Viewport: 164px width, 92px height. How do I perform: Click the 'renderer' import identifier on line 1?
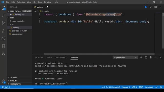click(x=65, y=15)
